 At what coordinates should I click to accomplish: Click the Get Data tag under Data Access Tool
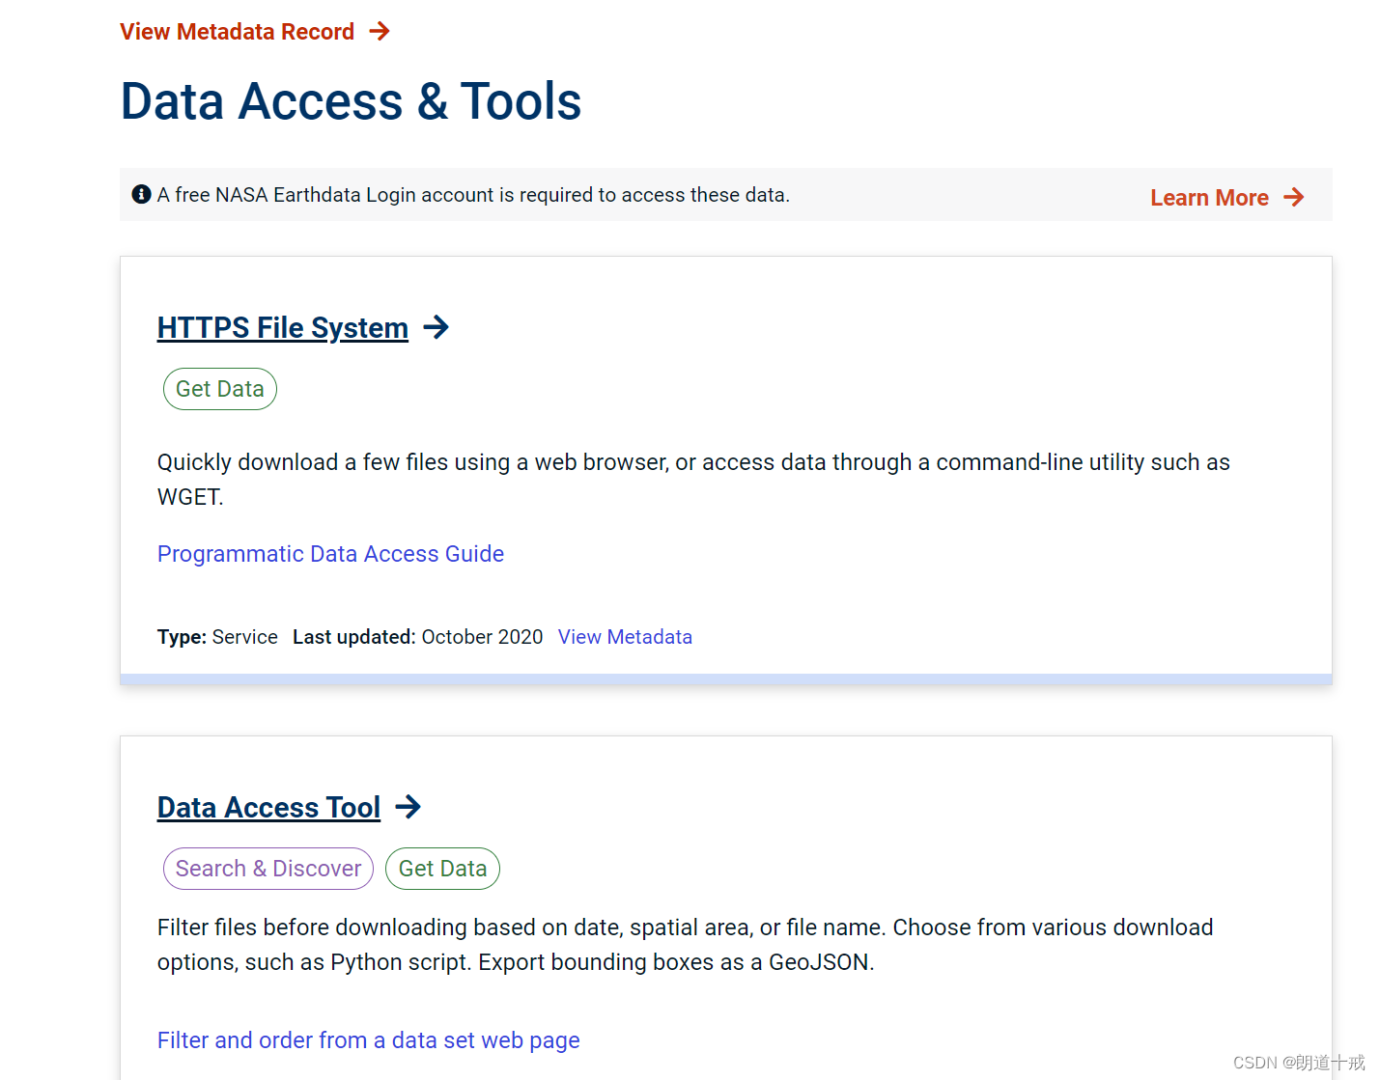(442, 869)
